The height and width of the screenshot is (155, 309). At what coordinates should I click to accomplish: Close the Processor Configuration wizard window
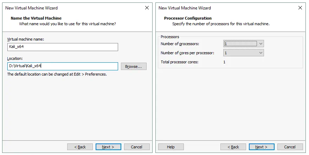[x=300, y=8]
